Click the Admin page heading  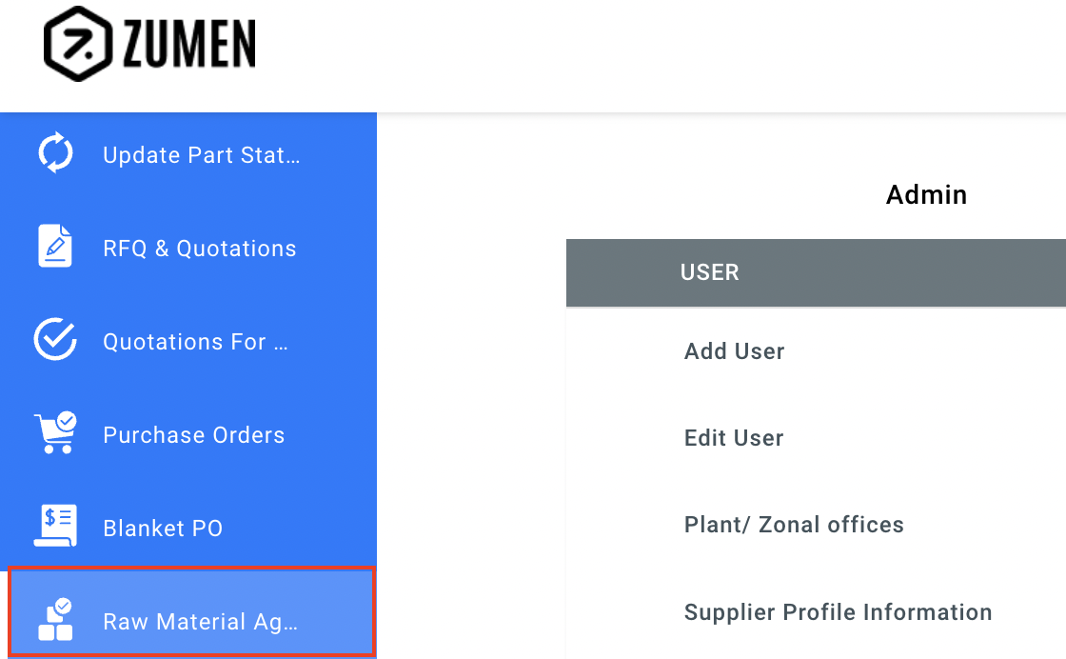click(926, 195)
